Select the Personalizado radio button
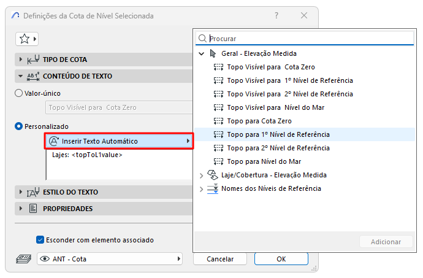 [x=18, y=126]
